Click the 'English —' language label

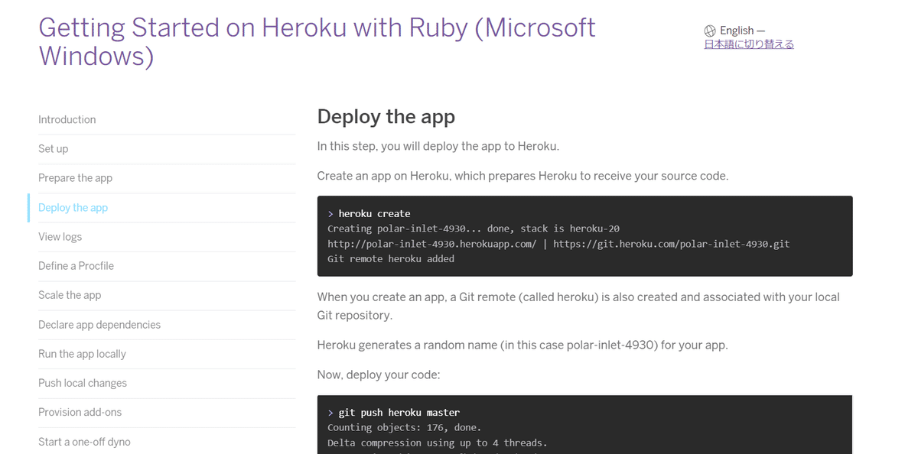[742, 31]
